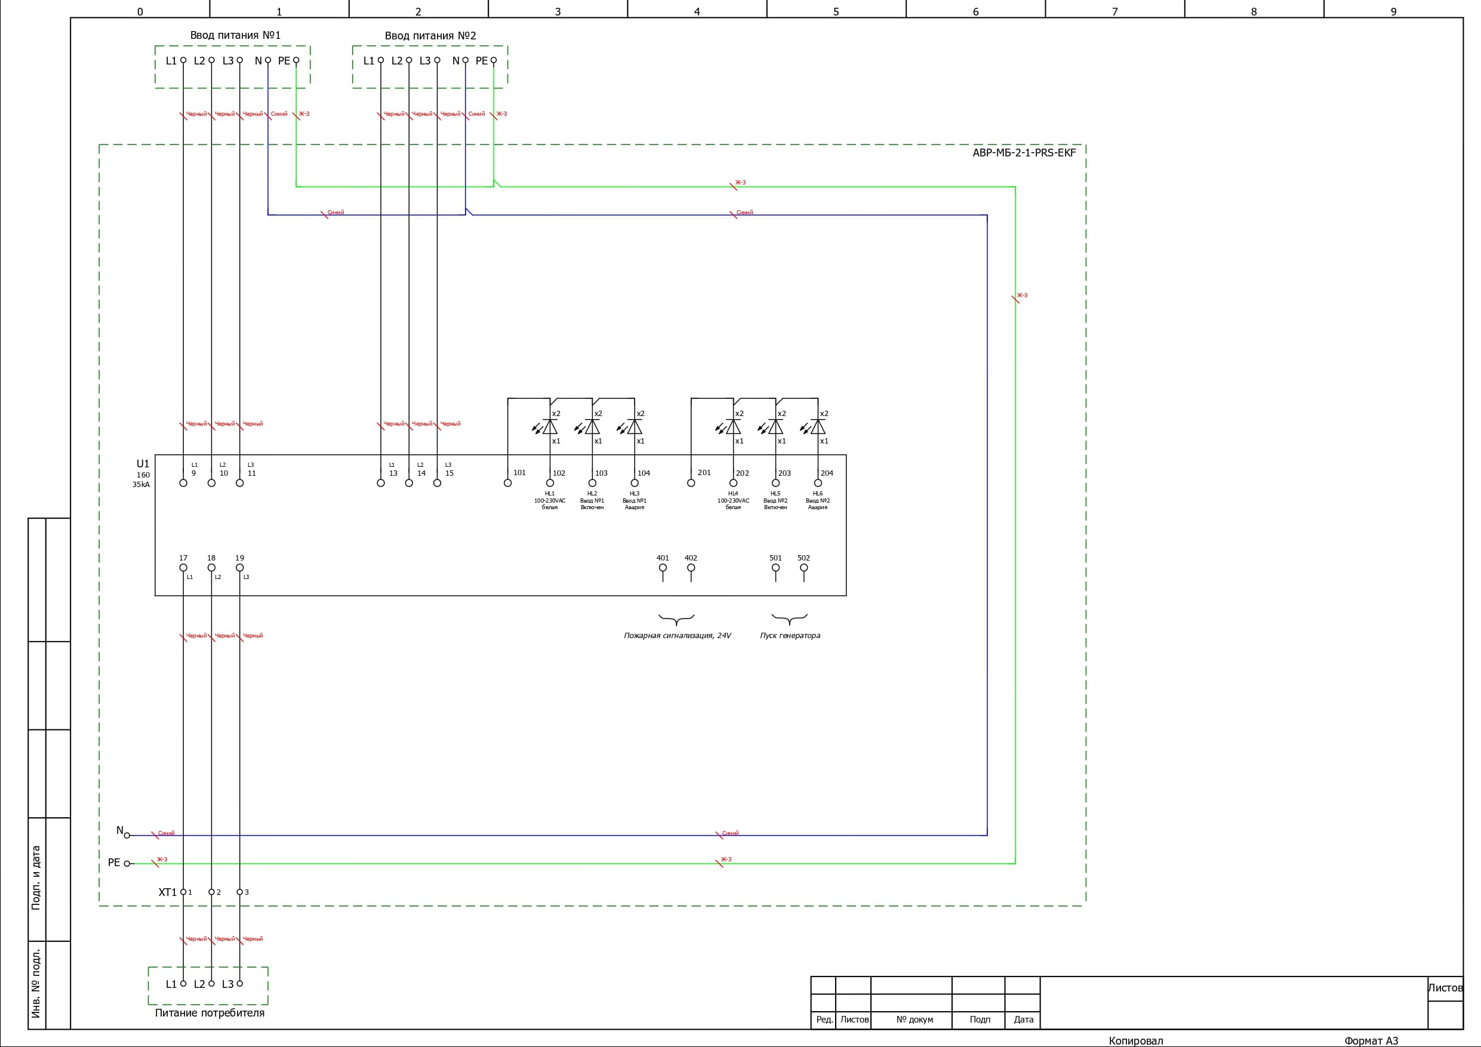Click the № докум title block cell
1481x1047 pixels.
[x=914, y=1020]
